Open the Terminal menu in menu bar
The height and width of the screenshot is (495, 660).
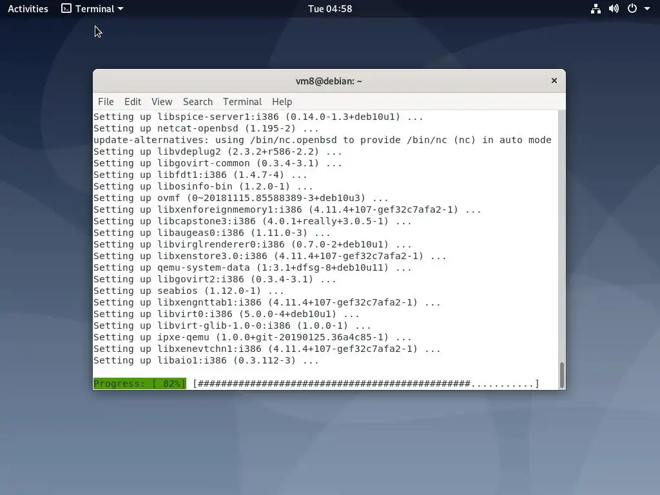coord(242,101)
